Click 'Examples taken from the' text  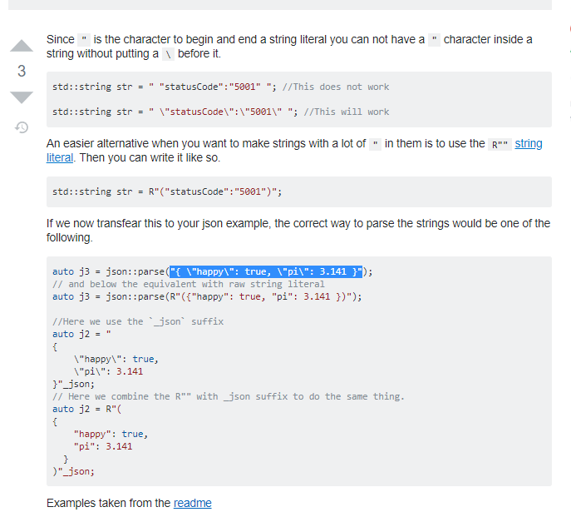click(109, 503)
